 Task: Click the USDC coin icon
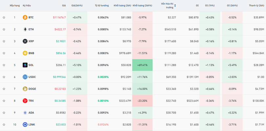click(x=25, y=77)
